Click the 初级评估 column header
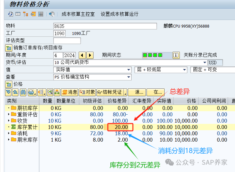The image size is (235, 172). pos(92,101)
